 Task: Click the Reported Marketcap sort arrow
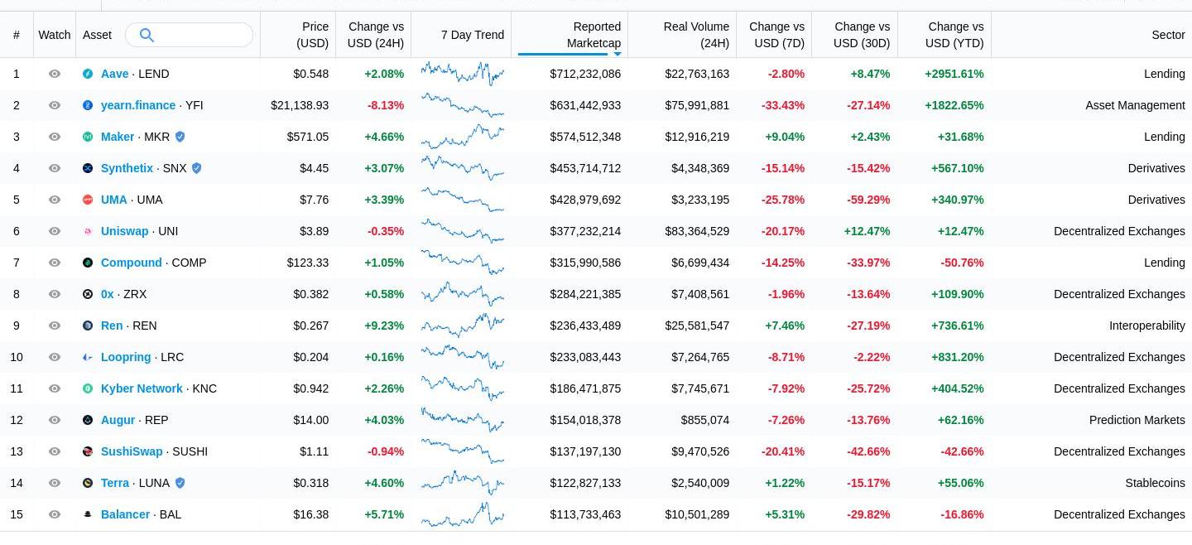point(617,54)
